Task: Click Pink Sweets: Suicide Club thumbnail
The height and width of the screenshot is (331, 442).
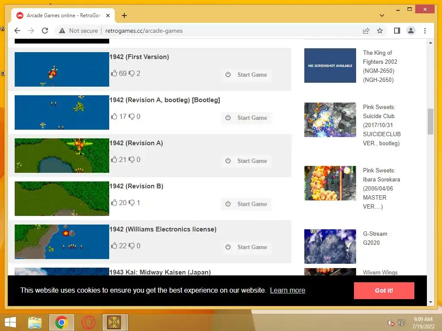Action: pos(330,120)
